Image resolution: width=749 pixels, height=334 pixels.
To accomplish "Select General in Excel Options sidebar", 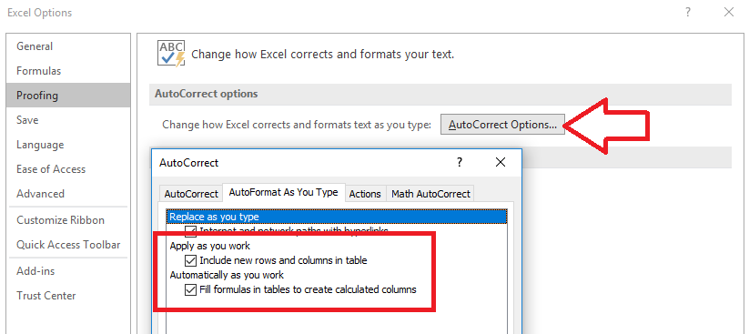I will pos(68,46).
